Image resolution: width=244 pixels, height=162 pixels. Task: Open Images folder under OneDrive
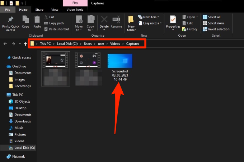pyautogui.click(x=17, y=79)
